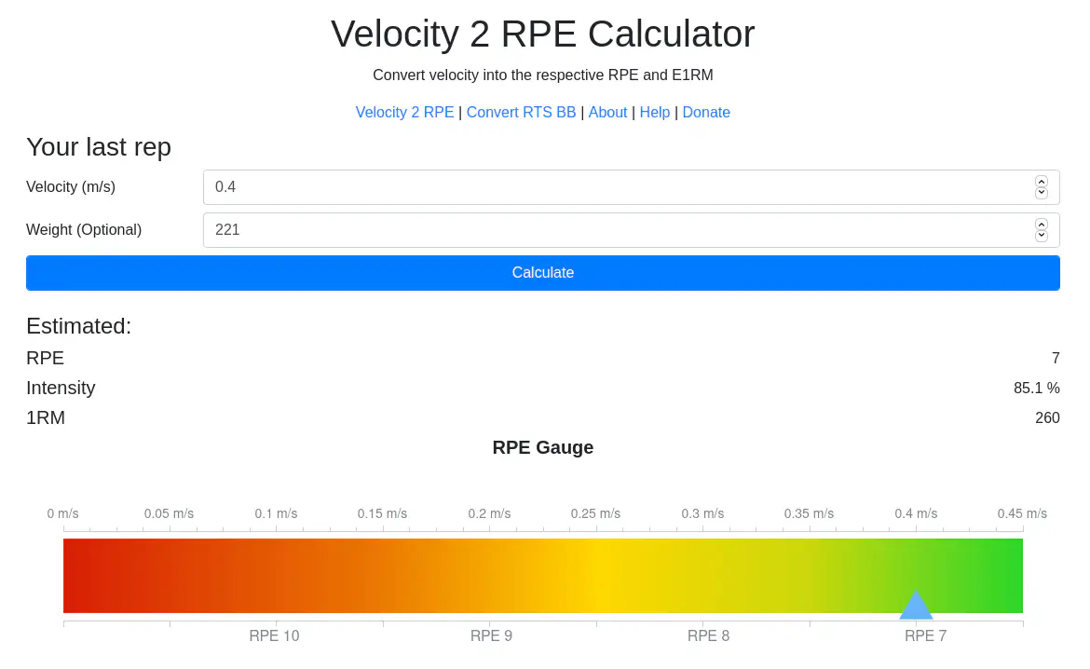This screenshot has width=1090, height=669.
Task: Click the RPE 9 label below the gauge
Action: [x=491, y=635]
